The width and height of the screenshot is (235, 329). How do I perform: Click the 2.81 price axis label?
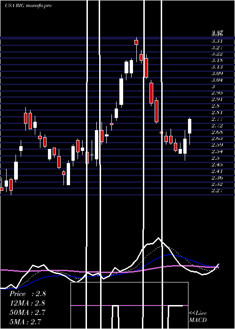point(217,112)
